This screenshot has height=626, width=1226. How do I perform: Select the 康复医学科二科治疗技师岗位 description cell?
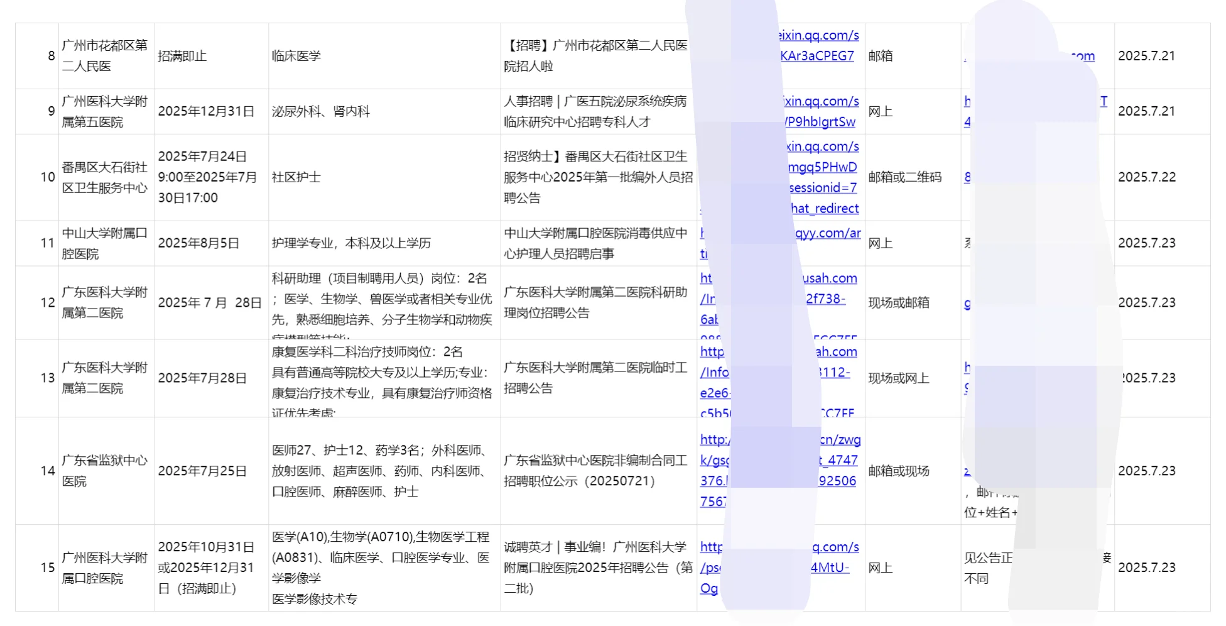tap(384, 378)
